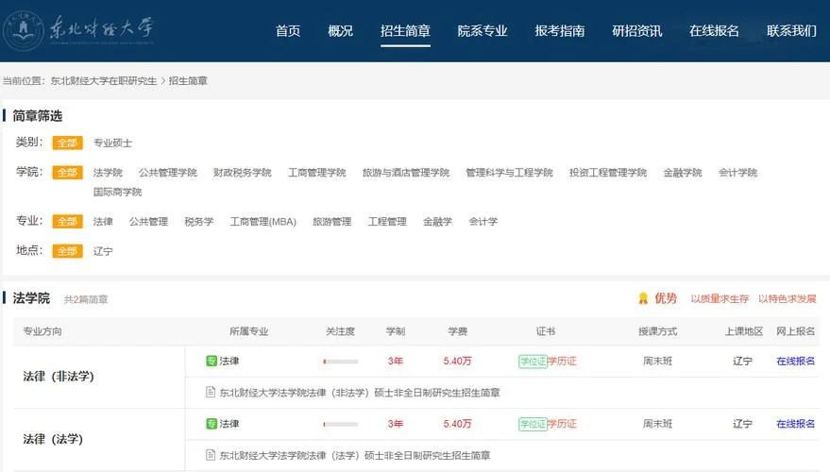830x472 pixels.
Task: Click the green 专 badge in 法律(非法学) row
Action: tap(212, 361)
